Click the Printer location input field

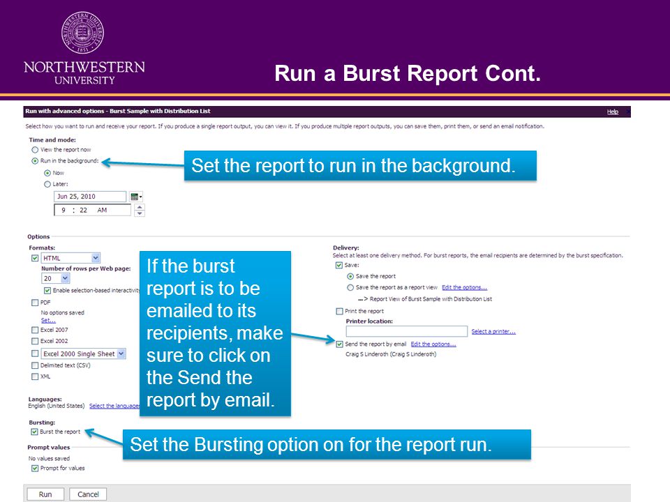point(407,331)
